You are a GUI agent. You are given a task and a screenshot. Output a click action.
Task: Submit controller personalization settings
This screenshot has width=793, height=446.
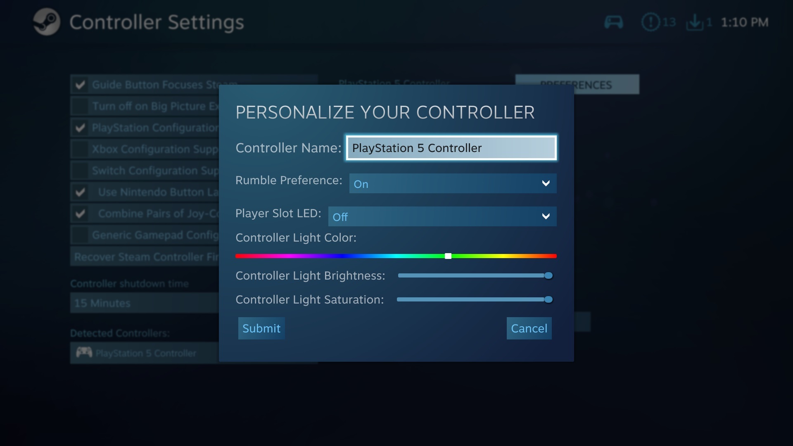261,328
